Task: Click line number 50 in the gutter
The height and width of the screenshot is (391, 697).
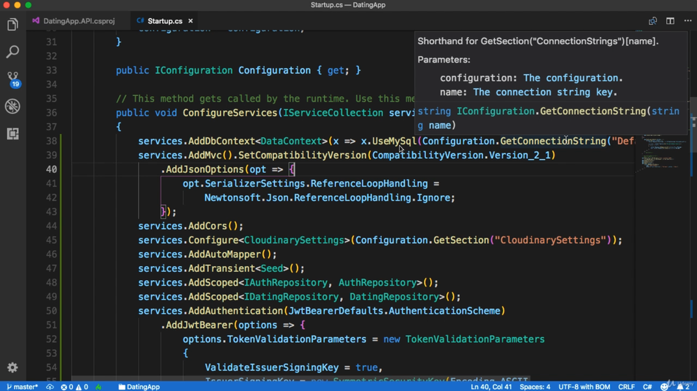Action: pos(51,311)
